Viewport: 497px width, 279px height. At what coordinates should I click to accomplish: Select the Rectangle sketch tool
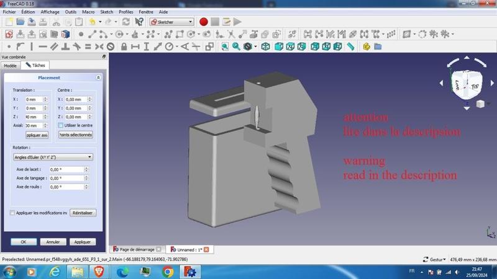(x=180, y=34)
